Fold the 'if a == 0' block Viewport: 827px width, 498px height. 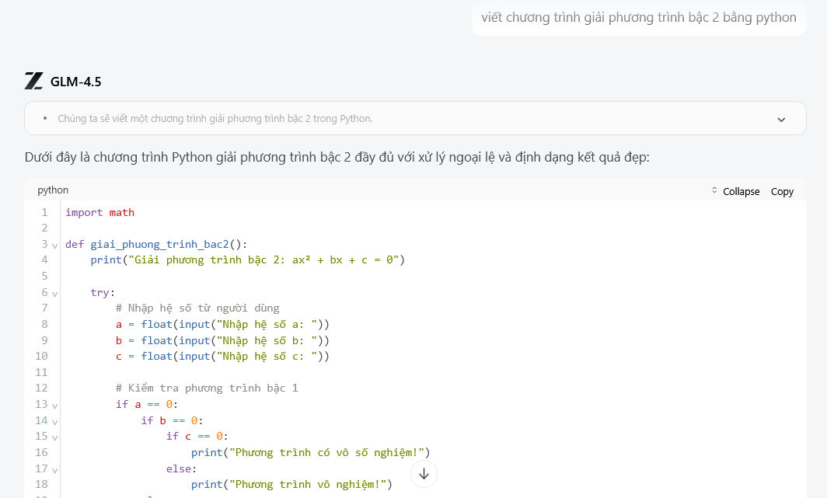pos(54,405)
